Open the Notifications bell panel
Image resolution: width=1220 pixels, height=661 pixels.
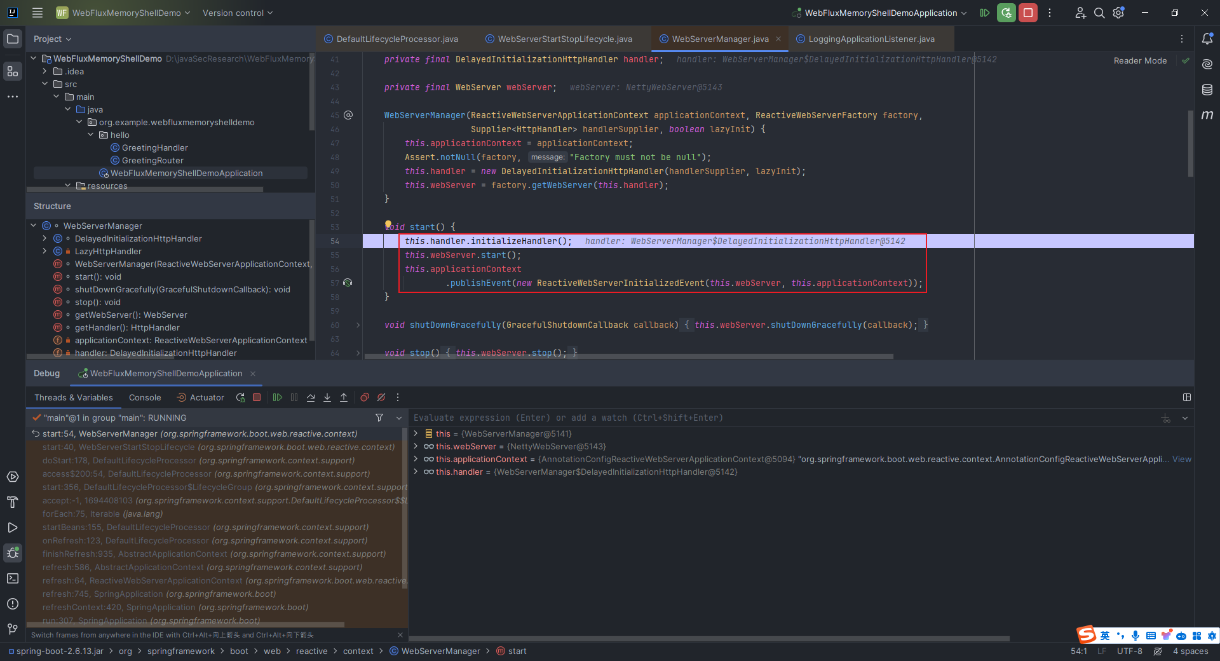pos(1207,39)
